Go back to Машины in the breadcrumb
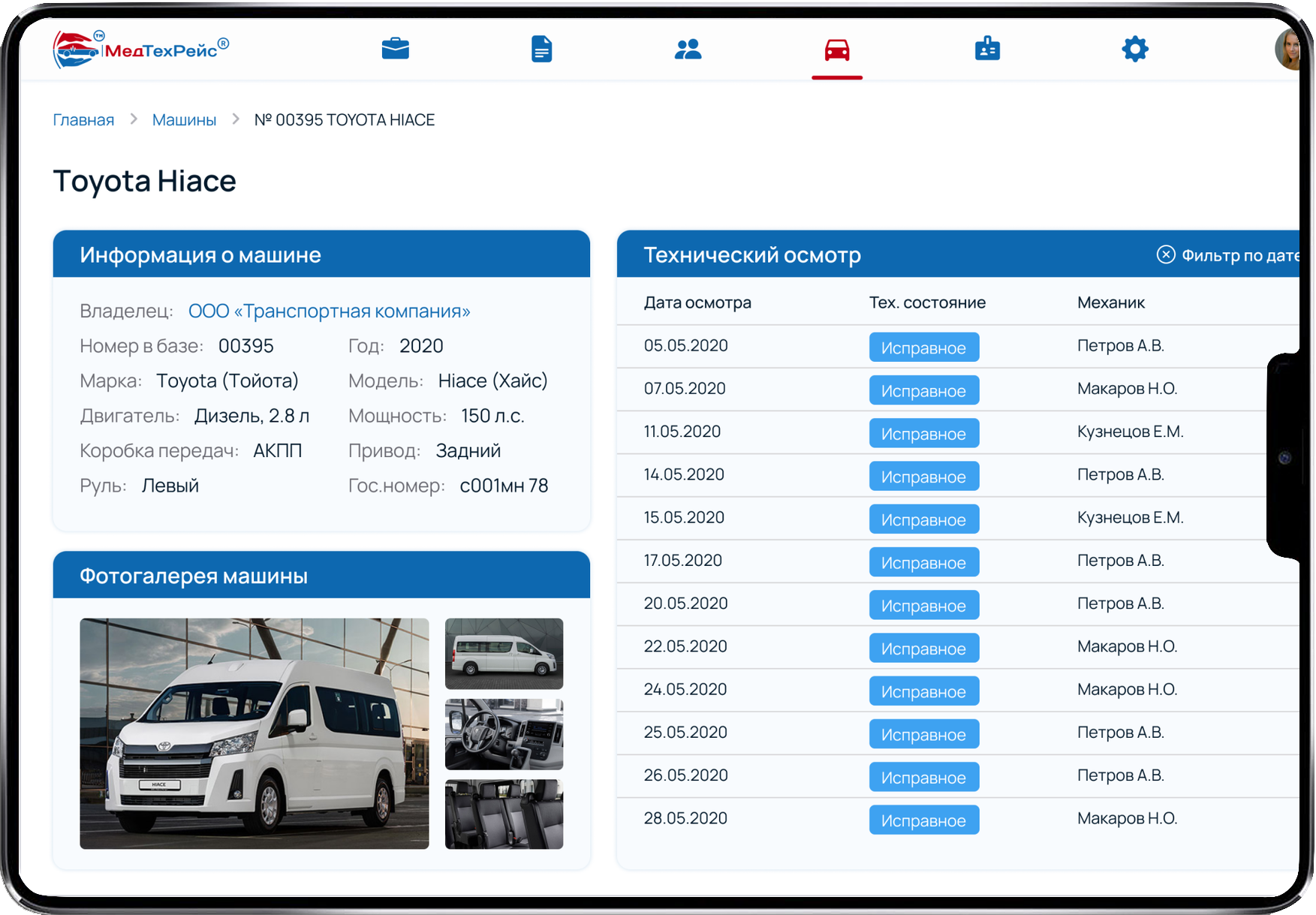This screenshot has height=915, width=1316. click(x=184, y=119)
